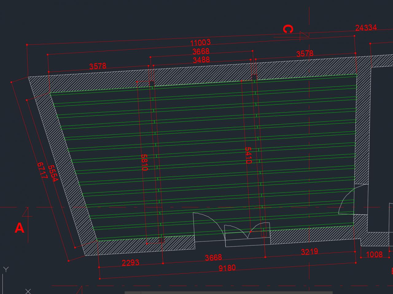Click the vertical 5410 dimension text
Image resolution: width=393 pixels, height=294 pixels.
[x=248, y=156]
